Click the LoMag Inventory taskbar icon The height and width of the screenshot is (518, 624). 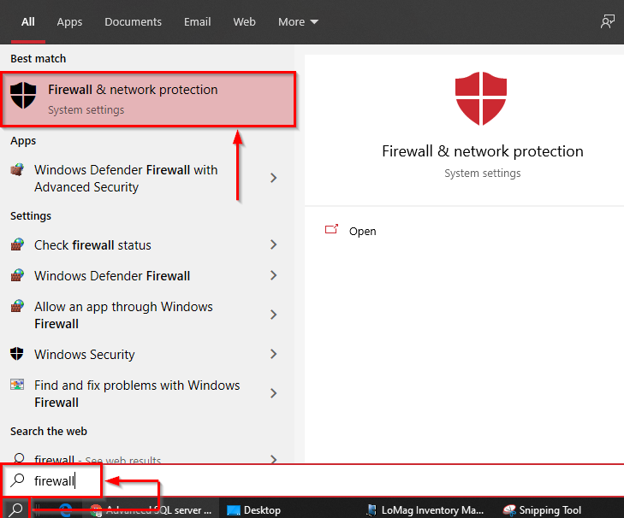(x=371, y=510)
